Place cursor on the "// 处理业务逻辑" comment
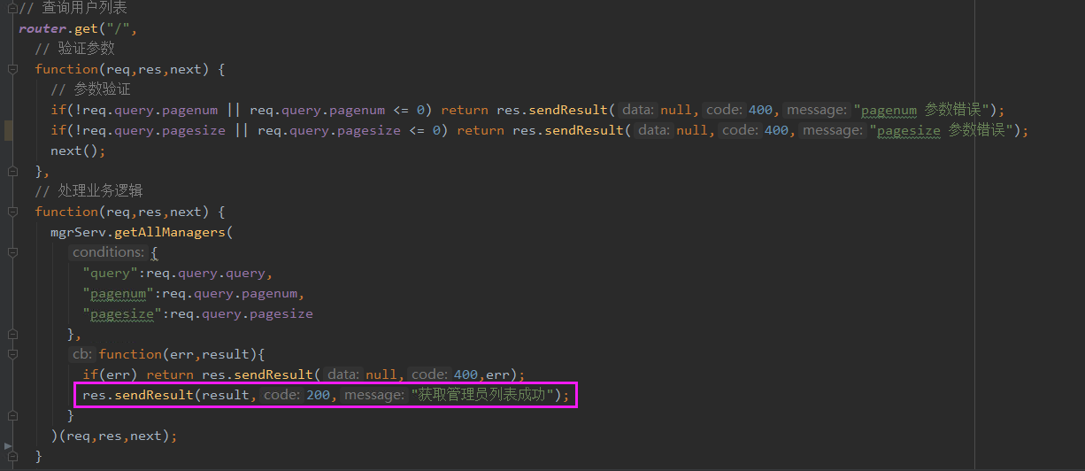 coord(89,191)
